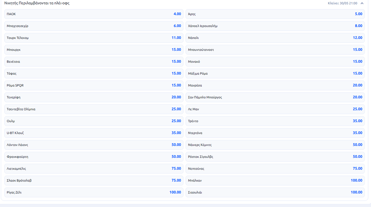This screenshot has width=371, height=207.
Task: Pick Χάποελ Ιερουσαλήμ at 8.00
Action: pos(275,26)
